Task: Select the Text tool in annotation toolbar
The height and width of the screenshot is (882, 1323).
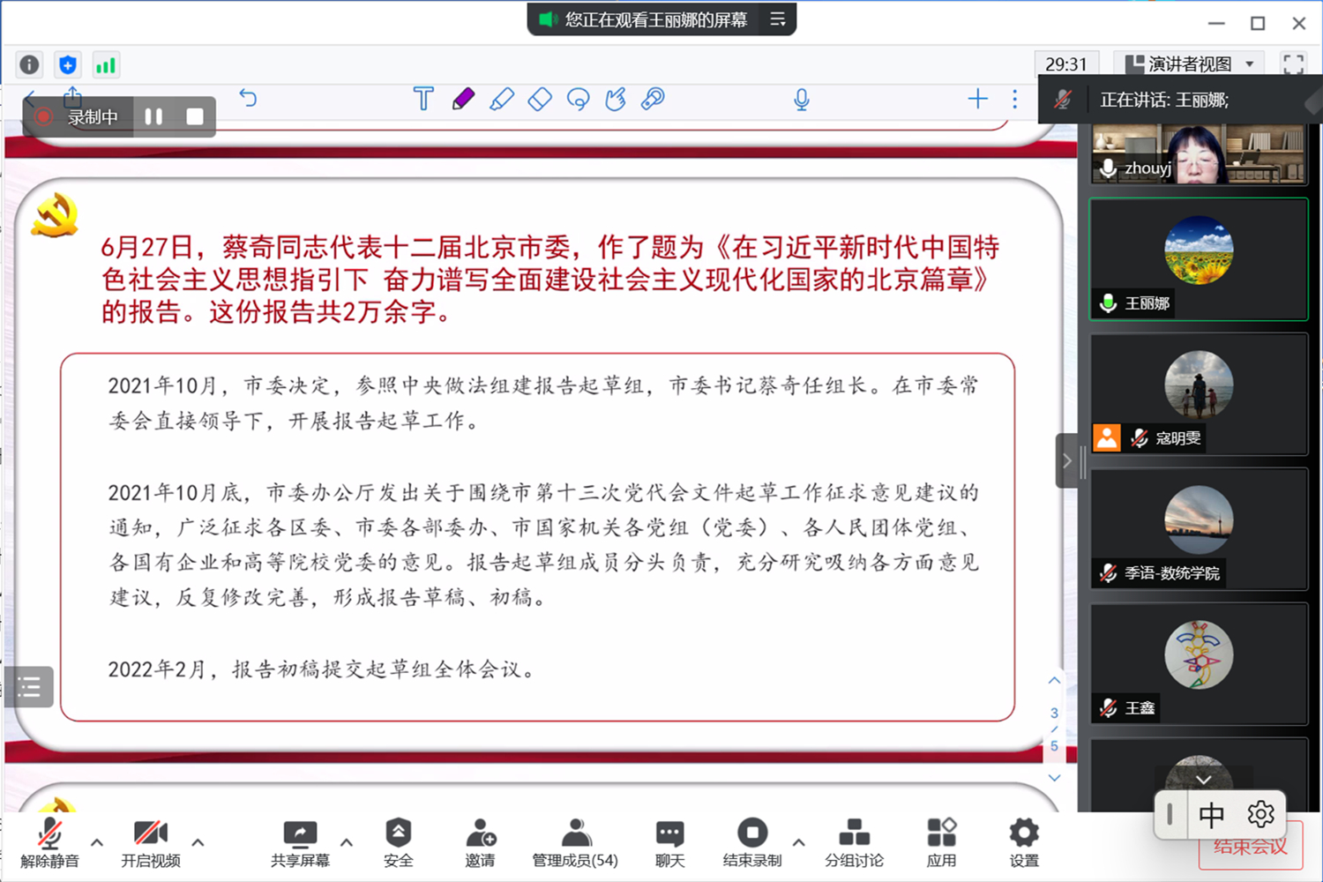Action: click(423, 99)
